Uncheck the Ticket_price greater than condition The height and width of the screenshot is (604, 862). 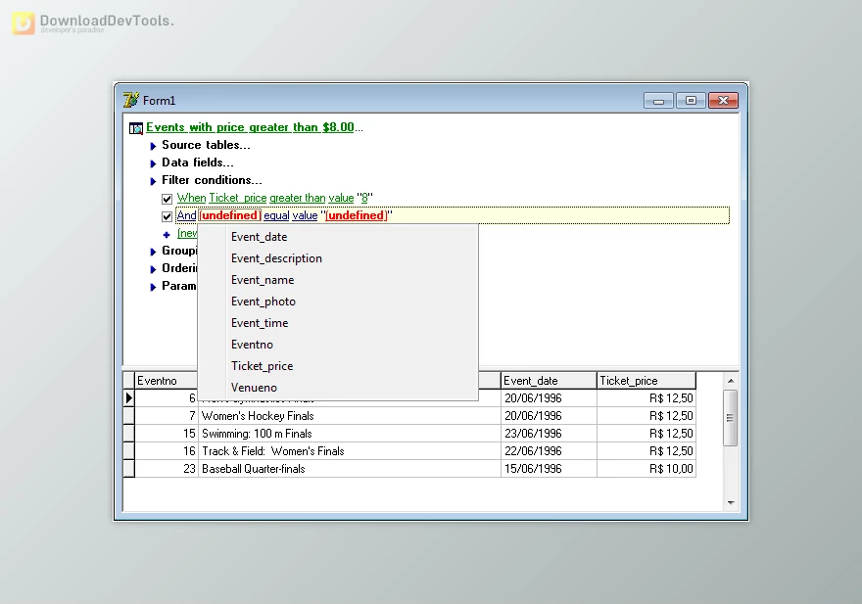(168, 198)
